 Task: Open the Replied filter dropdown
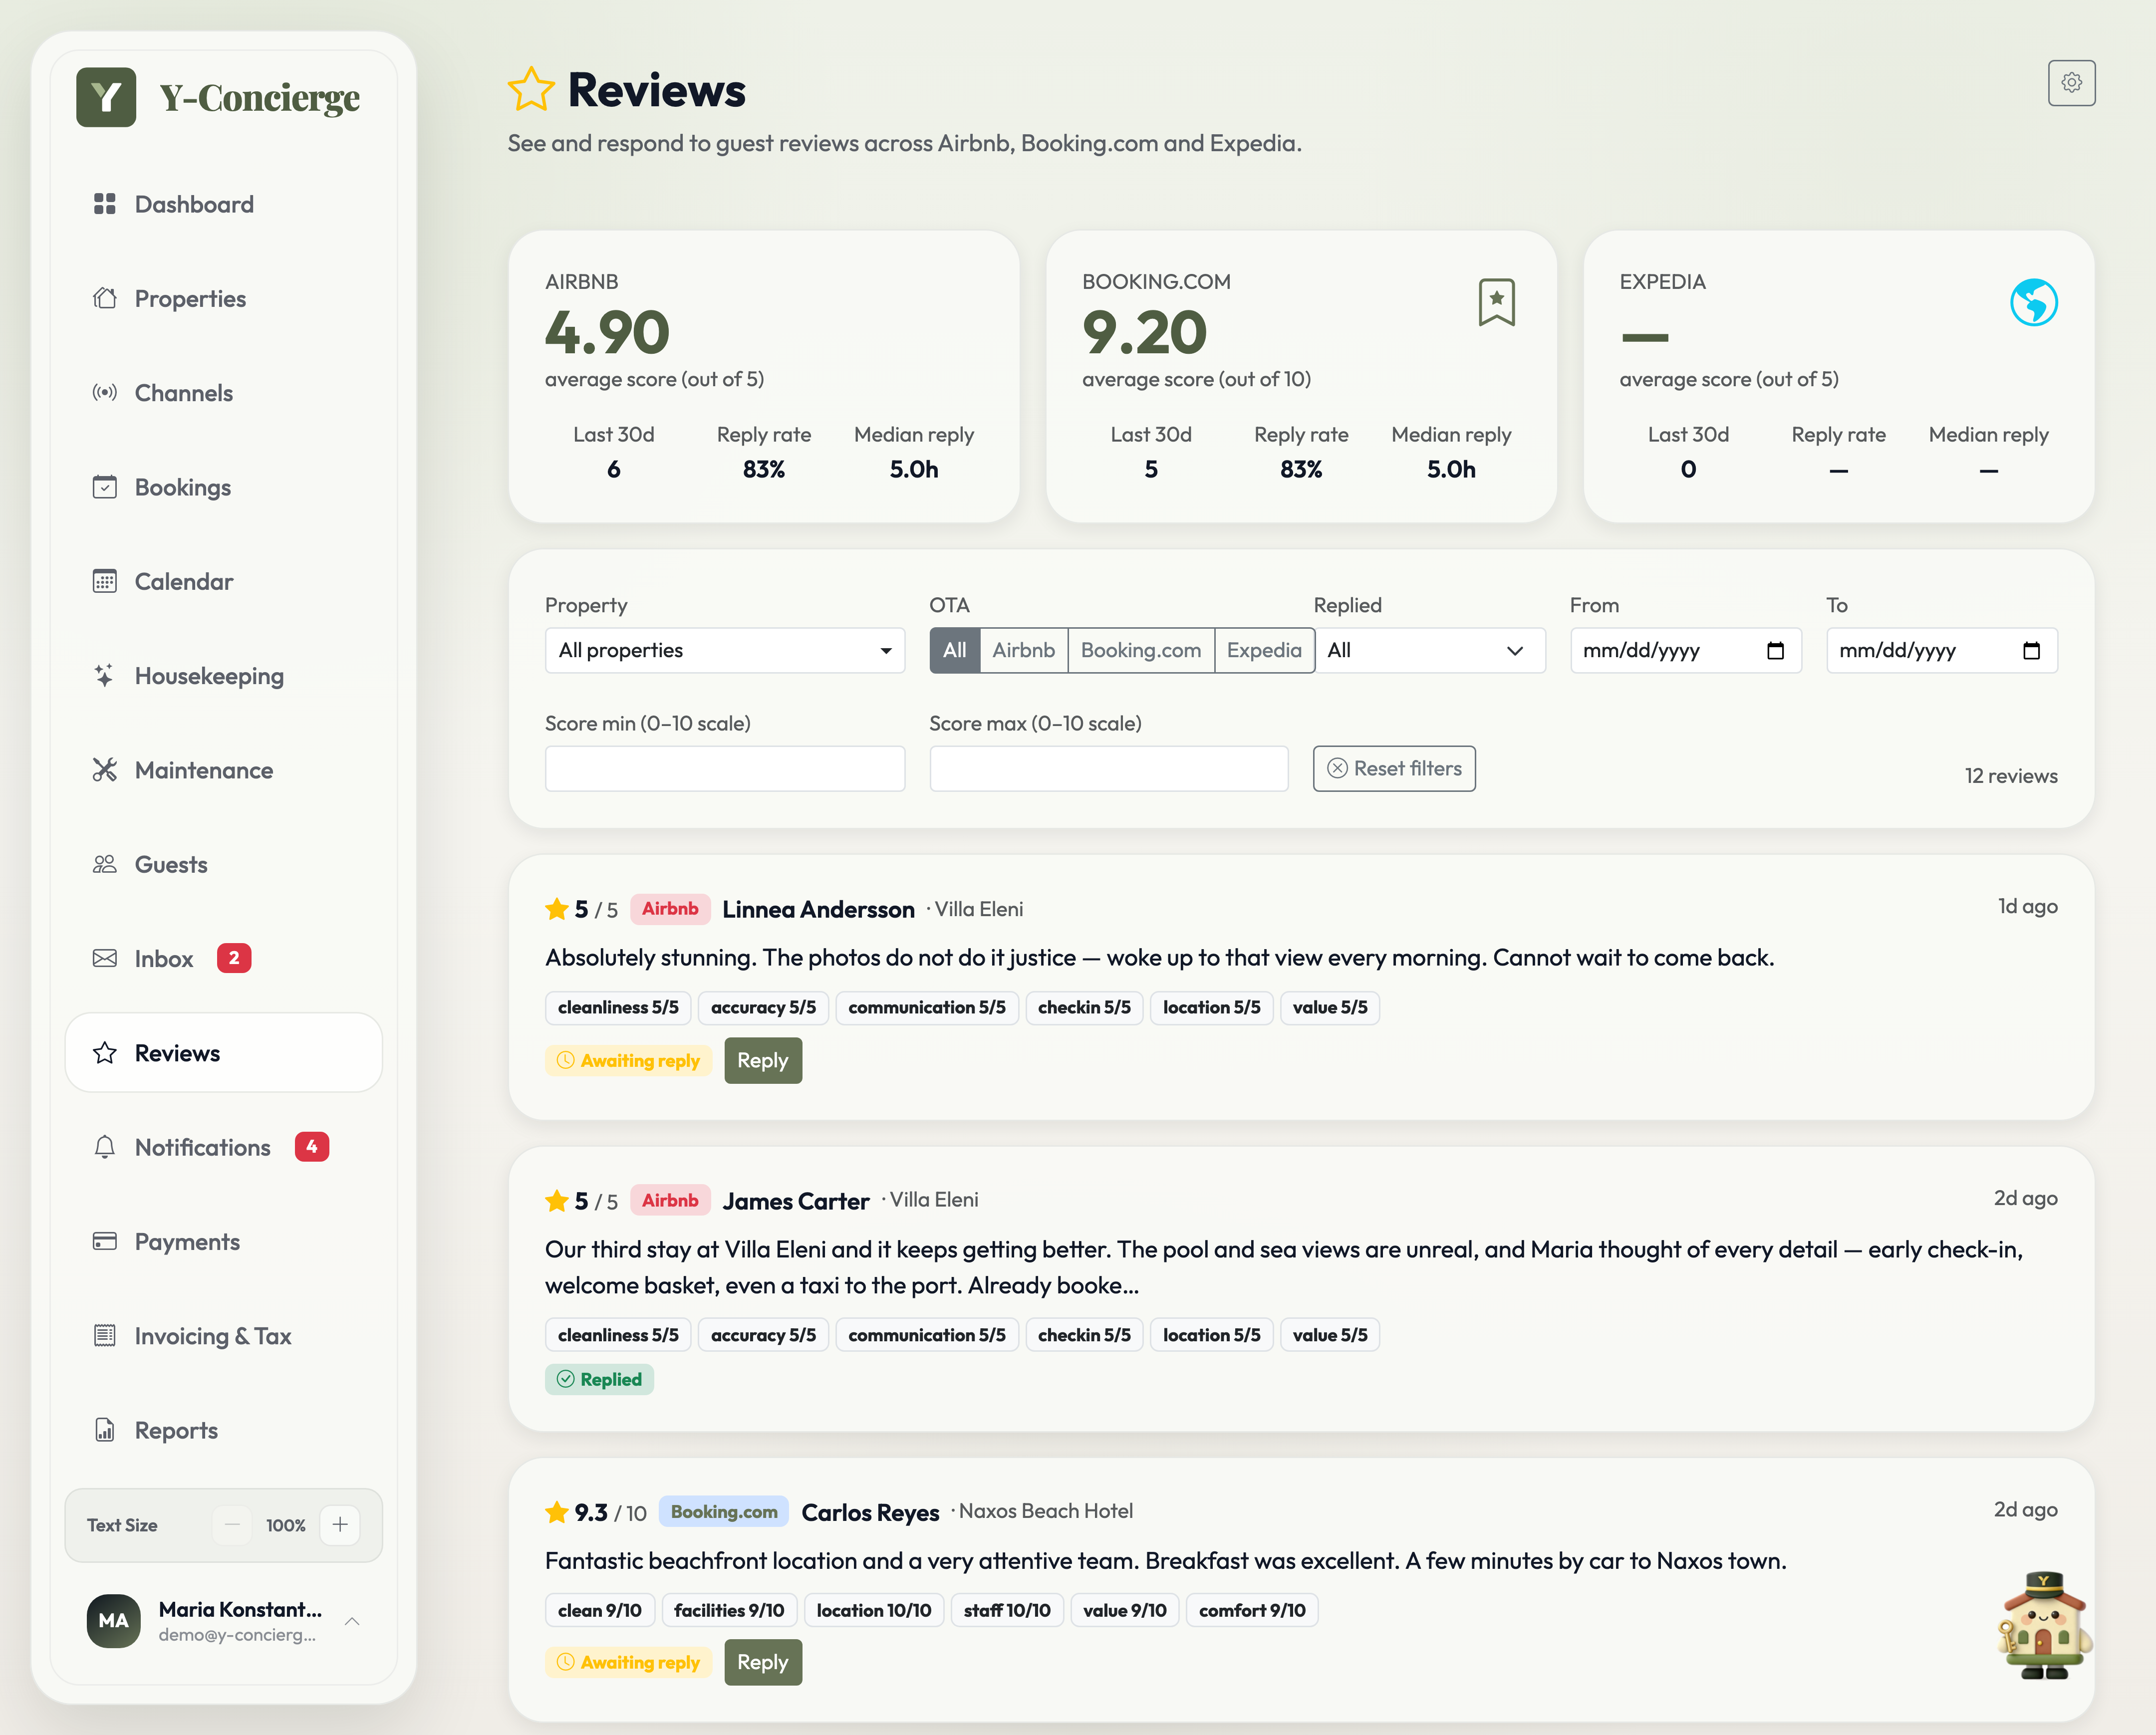point(1430,651)
